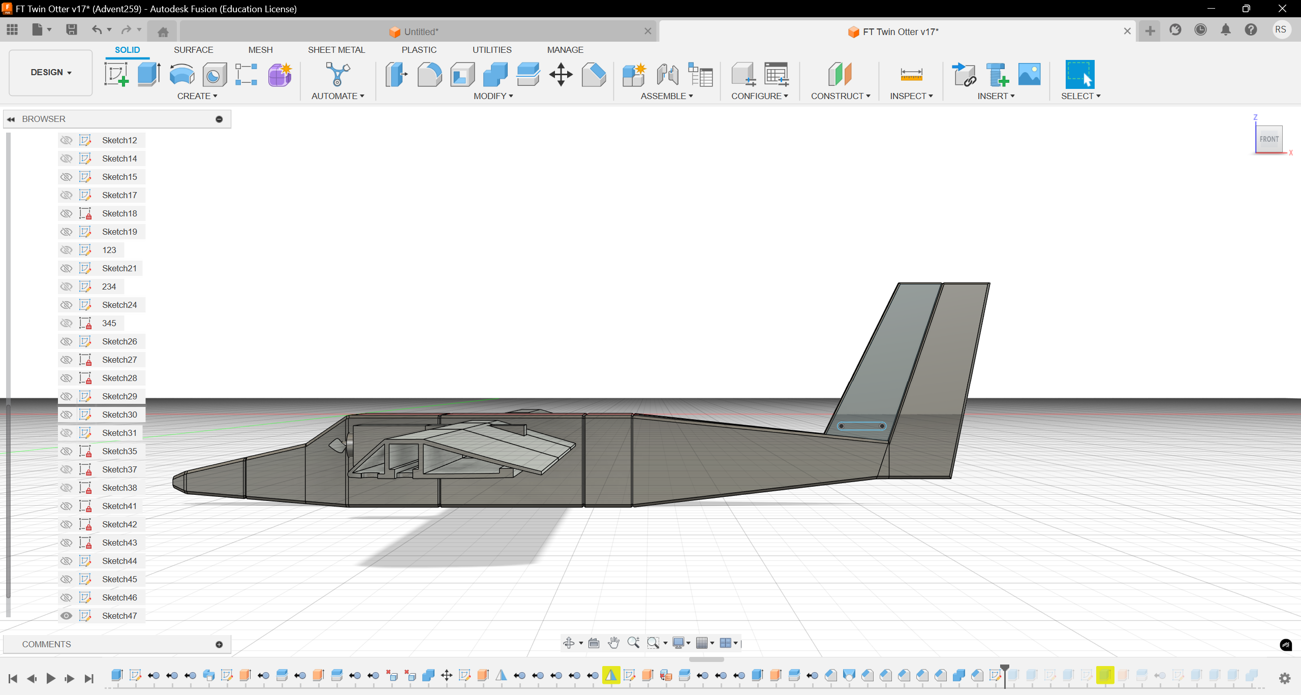Click the highlighted yellow timeline feature
The image size is (1301, 695).
point(611,675)
